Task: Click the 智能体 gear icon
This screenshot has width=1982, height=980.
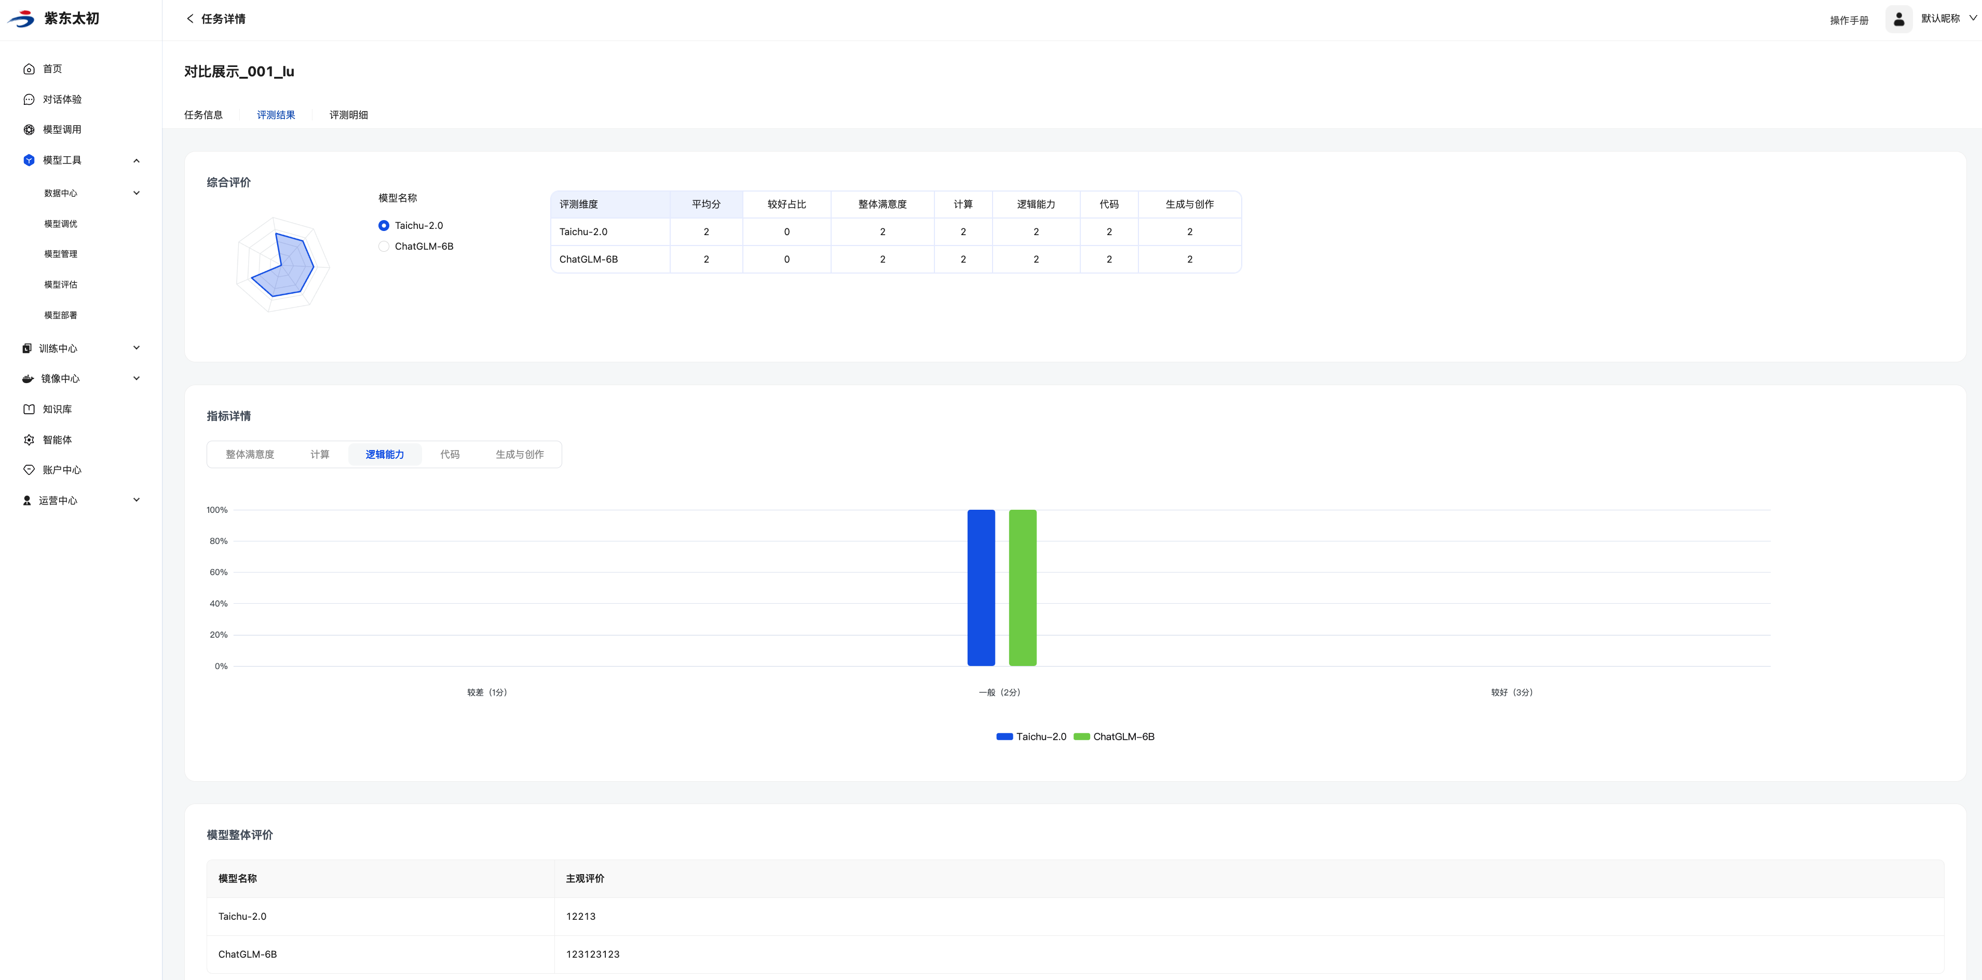Action: (29, 440)
